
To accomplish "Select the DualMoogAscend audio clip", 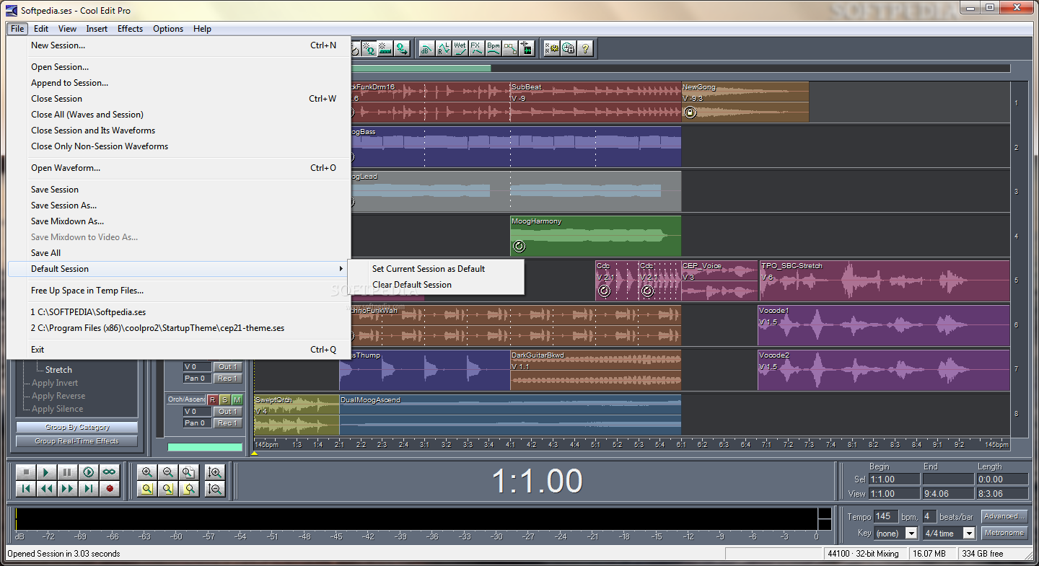I will click(510, 415).
